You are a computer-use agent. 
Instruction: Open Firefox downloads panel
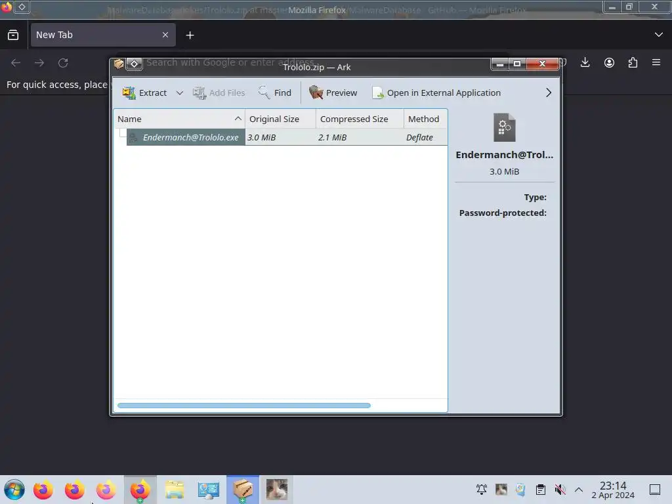(585, 62)
